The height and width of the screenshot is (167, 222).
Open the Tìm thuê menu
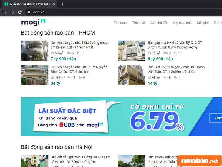point(138,23)
